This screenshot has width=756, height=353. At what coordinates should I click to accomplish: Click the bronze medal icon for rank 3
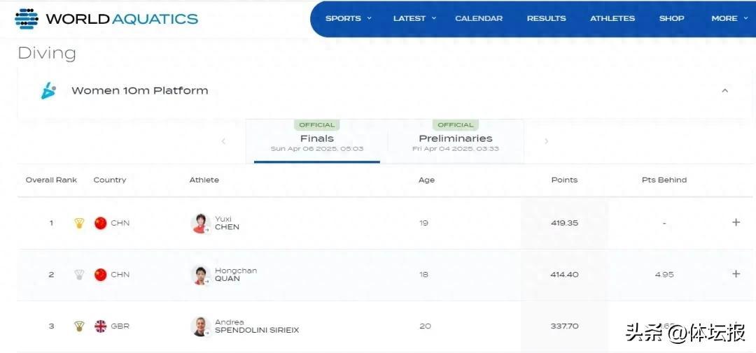pos(79,326)
